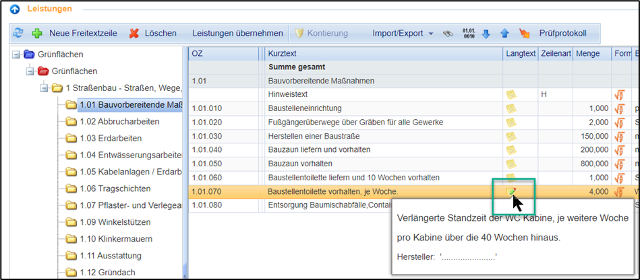Viewport: 640px width, 280px height.
Task: Move row down with blue down arrow
Action: [486, 33]
